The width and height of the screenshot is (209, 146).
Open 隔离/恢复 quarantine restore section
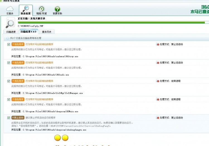(x=42, y=10)
